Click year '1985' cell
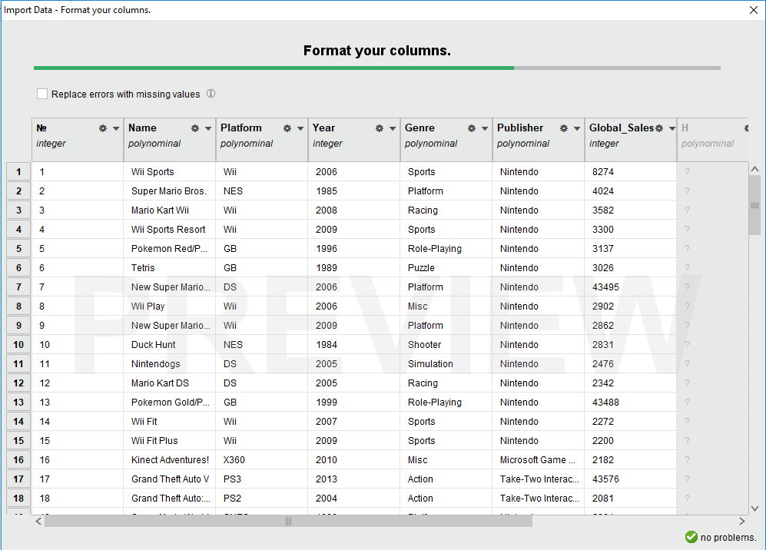The height and width of the screenshot is (550, 766). (354, 191)
